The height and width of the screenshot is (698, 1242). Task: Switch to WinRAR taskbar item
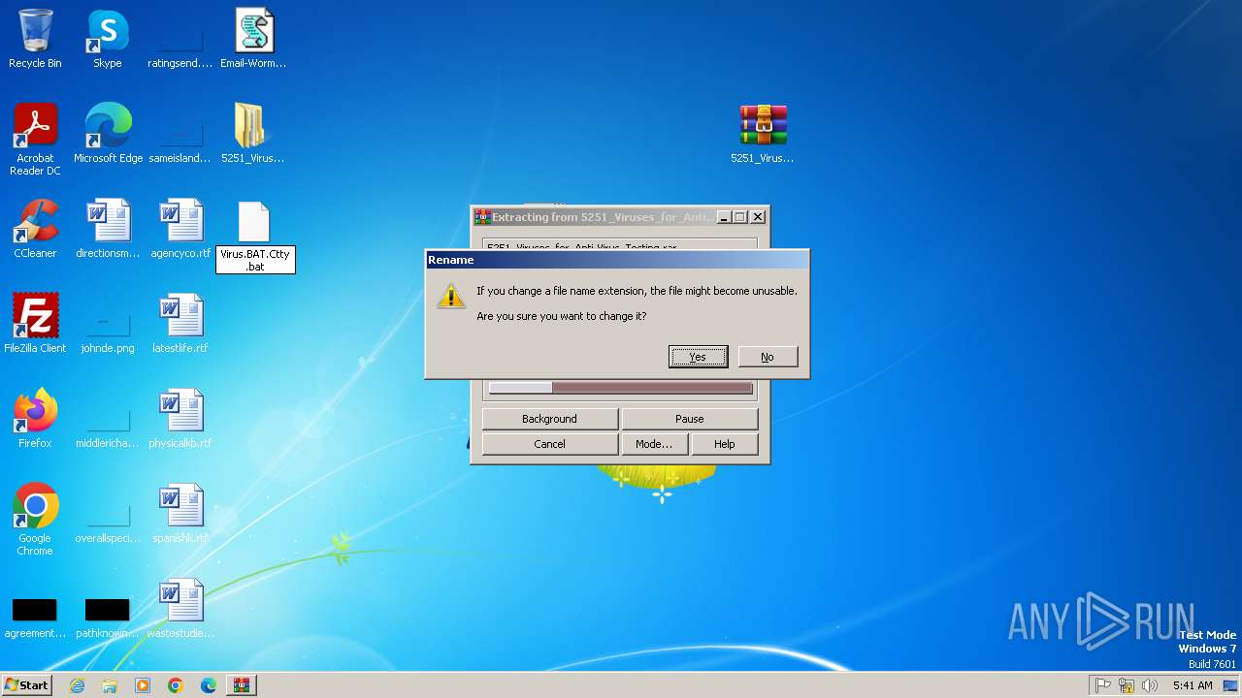pyautogui.click(x=242, y=685)
